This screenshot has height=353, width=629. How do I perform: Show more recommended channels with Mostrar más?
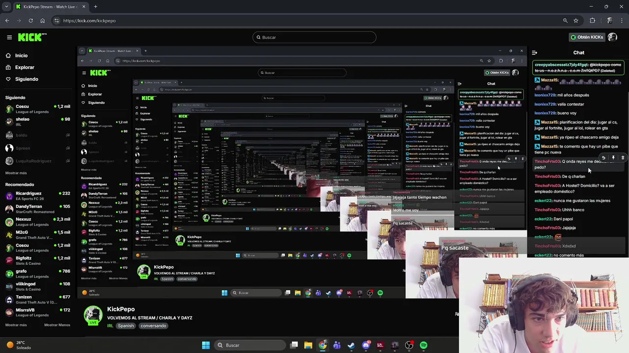tap(16, 325)
